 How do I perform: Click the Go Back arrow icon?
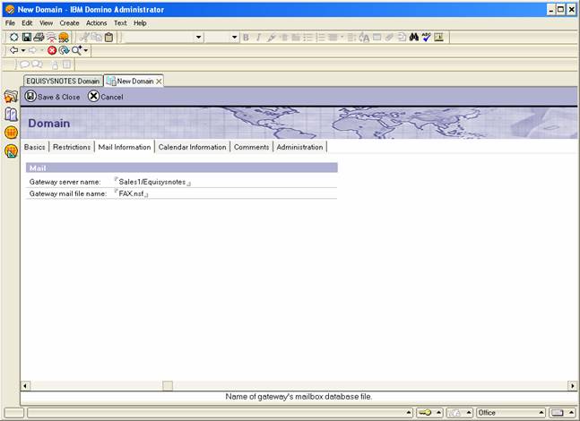coord(14,50)
